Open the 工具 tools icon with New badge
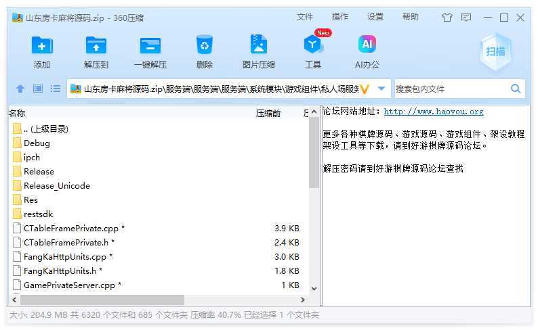This screenshot has height=330, width=538. (x=313, y=44)
